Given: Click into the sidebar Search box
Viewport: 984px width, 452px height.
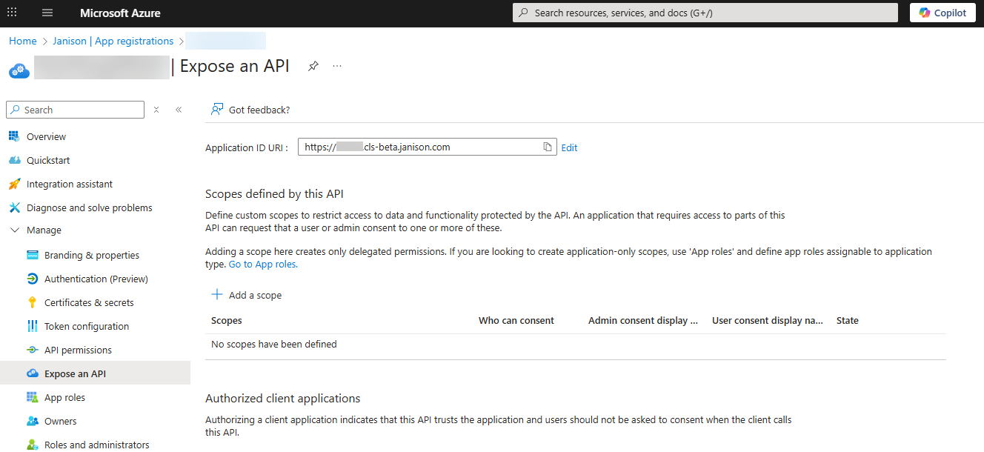Looking at the screenshot, I should pos(82,110).
